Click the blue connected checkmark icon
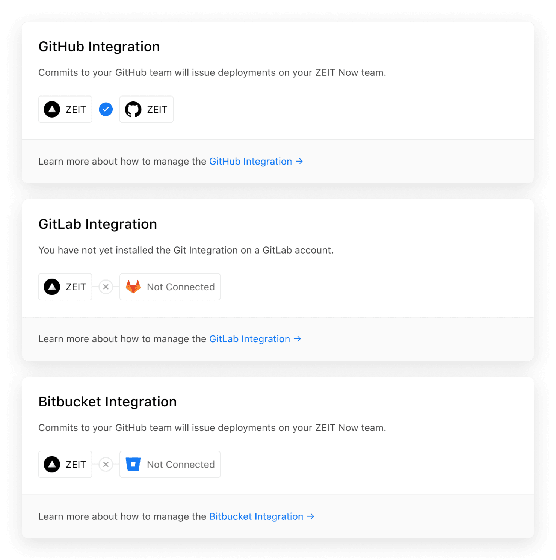The width and height of the screenshot is (556, 560). tap(106, 109)
